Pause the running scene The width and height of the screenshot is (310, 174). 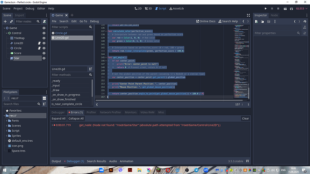coord(272,9)
